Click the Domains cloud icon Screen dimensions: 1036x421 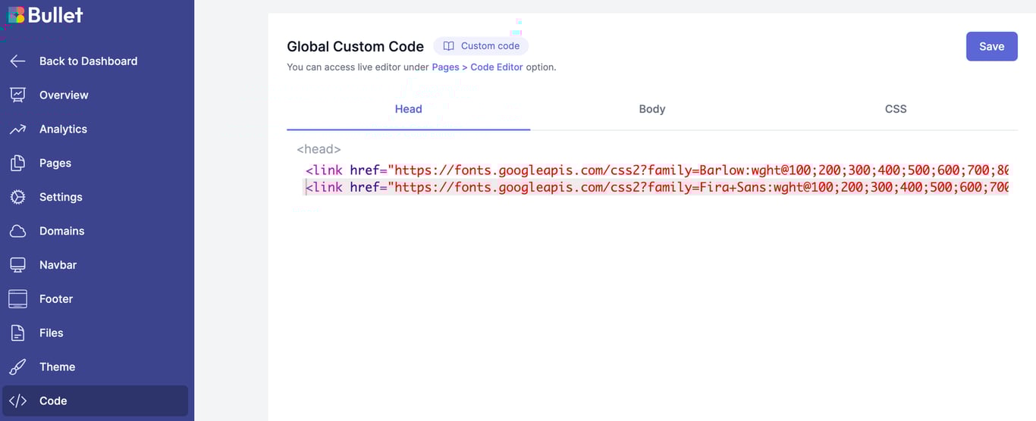(17, 231)
